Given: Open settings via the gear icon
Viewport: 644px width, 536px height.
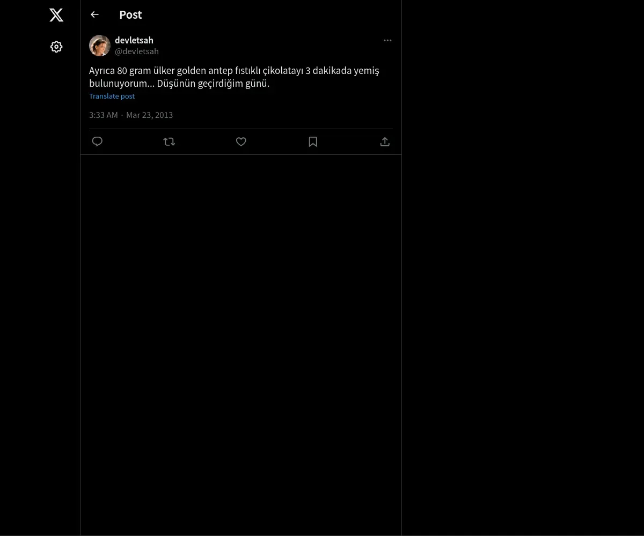Looking at the screenshot, I should [56, 47].
